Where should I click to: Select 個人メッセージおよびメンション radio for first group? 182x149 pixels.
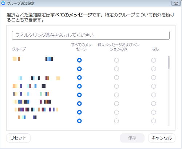tap(116, 60)
